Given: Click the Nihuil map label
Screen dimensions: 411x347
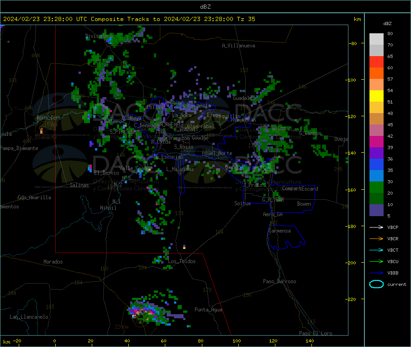Looking at the screenshot, I should point(108,208).
